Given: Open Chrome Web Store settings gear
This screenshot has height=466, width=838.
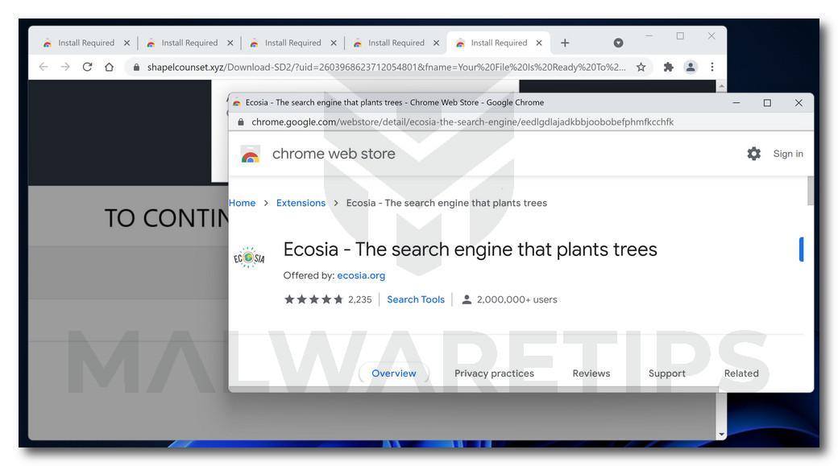Looking at the screenshot, I should pyautogui.click(x=753, y=154).
